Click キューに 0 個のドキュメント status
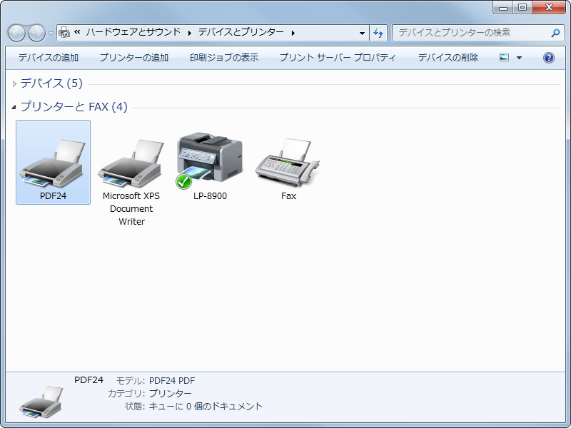571x428 pixels. [x=206, y=406]
